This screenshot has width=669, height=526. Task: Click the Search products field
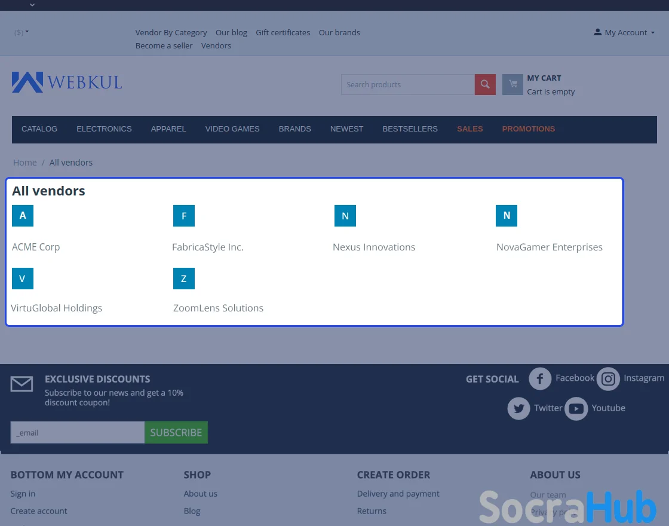coord(407,85)
